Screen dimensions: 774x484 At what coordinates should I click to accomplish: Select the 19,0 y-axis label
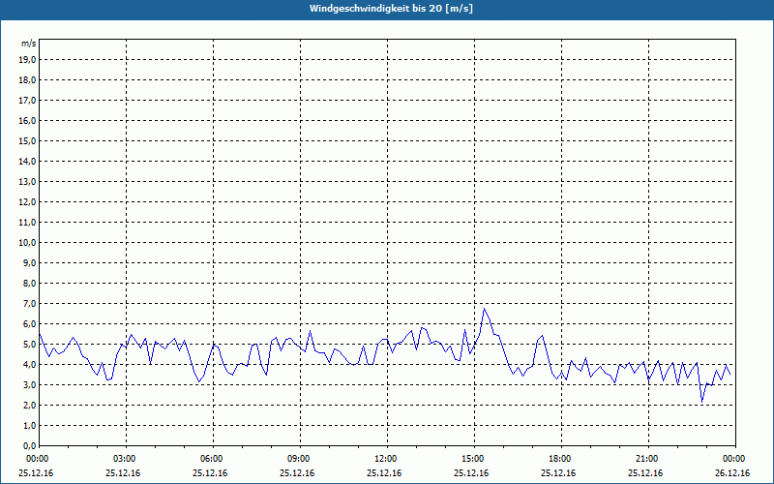pos(27,60)
